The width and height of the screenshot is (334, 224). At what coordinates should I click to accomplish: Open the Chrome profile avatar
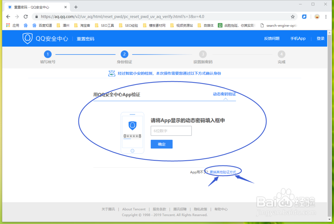317,17
